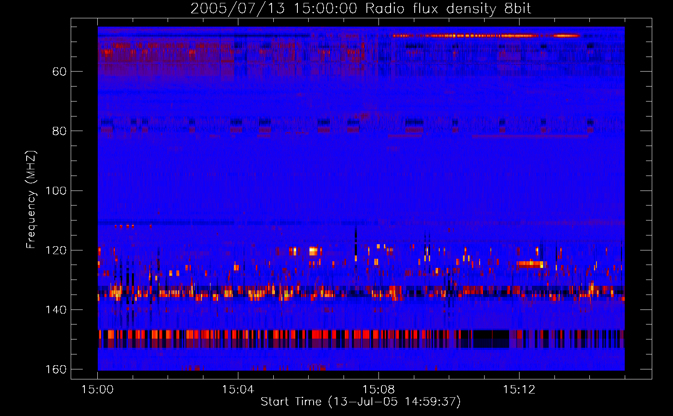Click the 15:04 time tick label
This screenshot has height=416, width=673.
(238, 390)
